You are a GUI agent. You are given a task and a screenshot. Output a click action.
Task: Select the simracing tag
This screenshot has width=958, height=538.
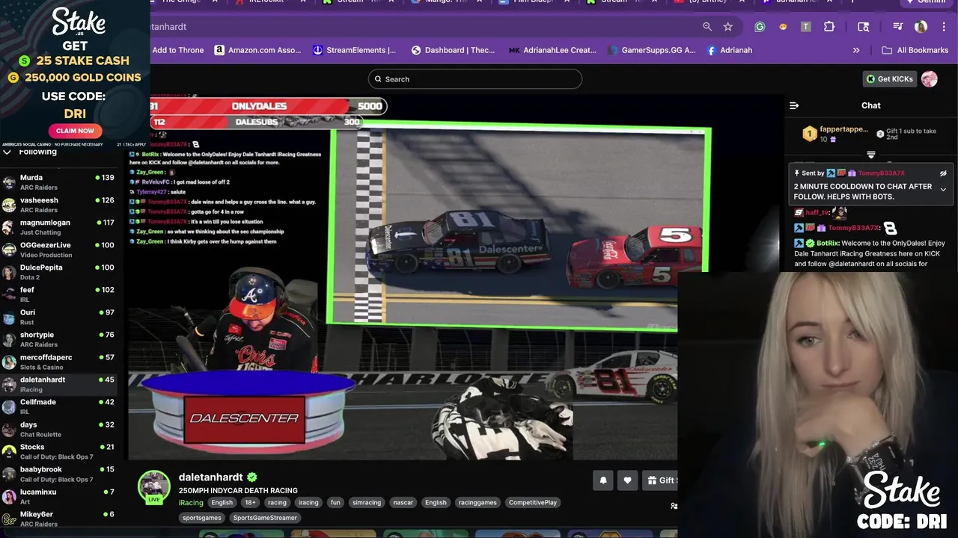367,502
